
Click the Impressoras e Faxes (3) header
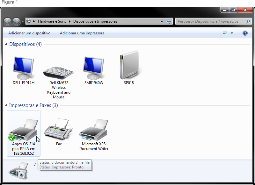click(33, 105)
